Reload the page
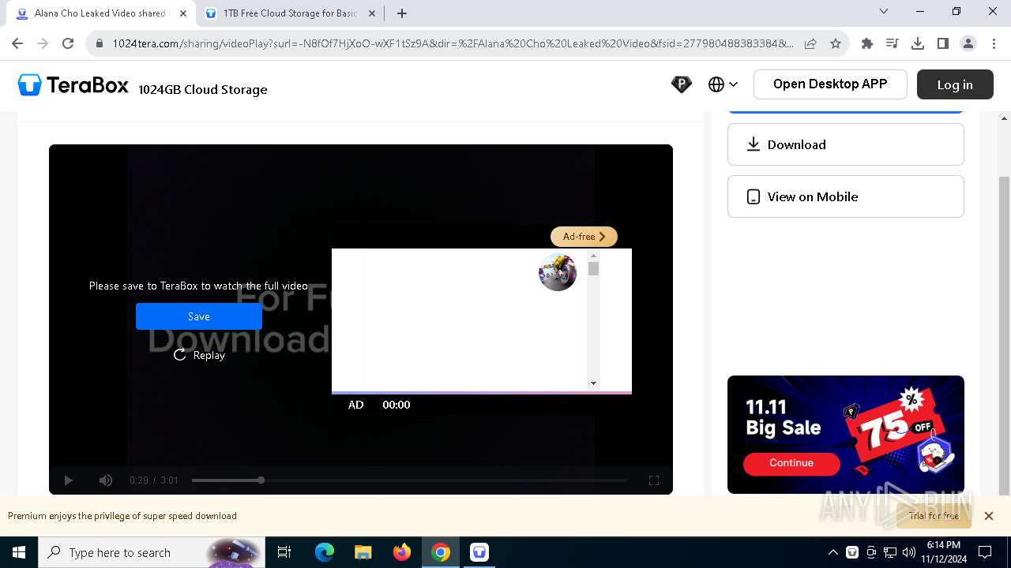This screenshot has width=1011, height=568. (68, 43)
